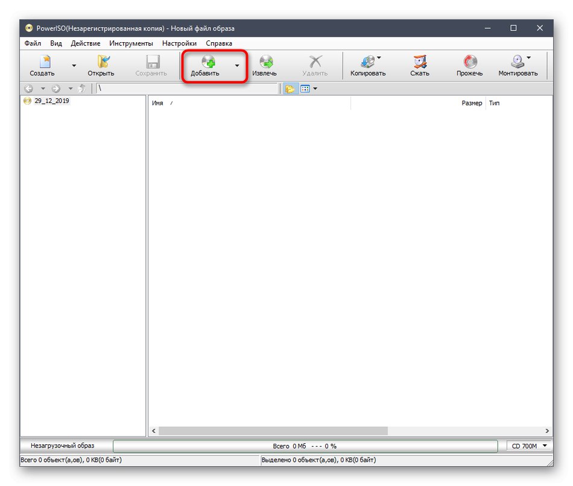Select the 29_12_2019 tree node
Image resolution: width=573 pixels, height=486 pixels.
(x=51, y=101)
